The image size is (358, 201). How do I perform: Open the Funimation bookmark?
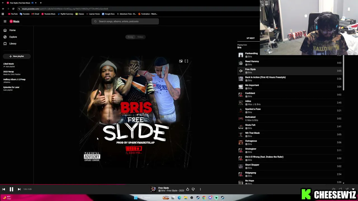148,14
